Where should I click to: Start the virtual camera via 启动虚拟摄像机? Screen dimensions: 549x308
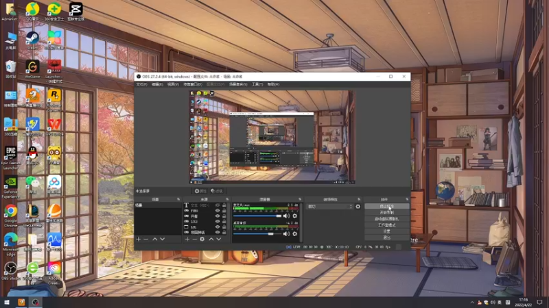[x=386, y=219]
